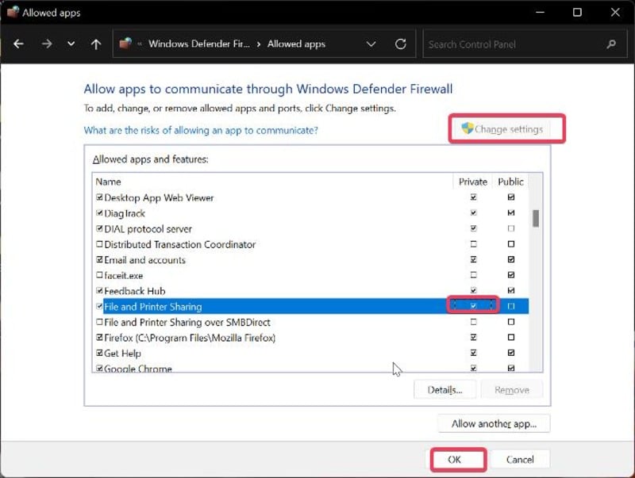Check the faceit.exe name checkbox
This screenshot has height=478, width=635.
point(99,275)
